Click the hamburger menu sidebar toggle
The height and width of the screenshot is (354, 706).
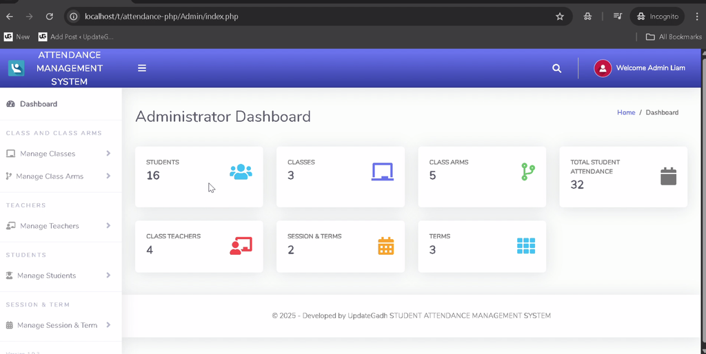(x=142, y=68)
